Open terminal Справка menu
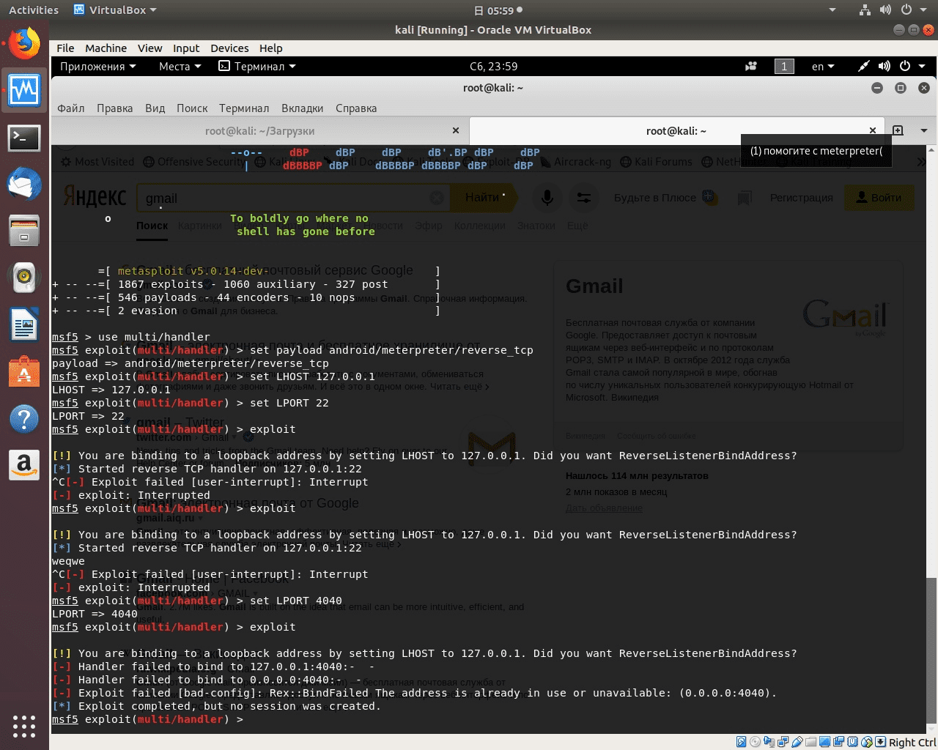 (x=356, y=108)
